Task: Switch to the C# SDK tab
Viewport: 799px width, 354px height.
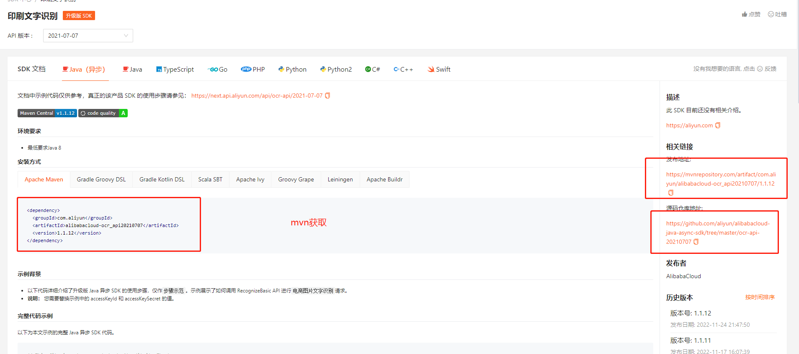Action: click(373, 69)
